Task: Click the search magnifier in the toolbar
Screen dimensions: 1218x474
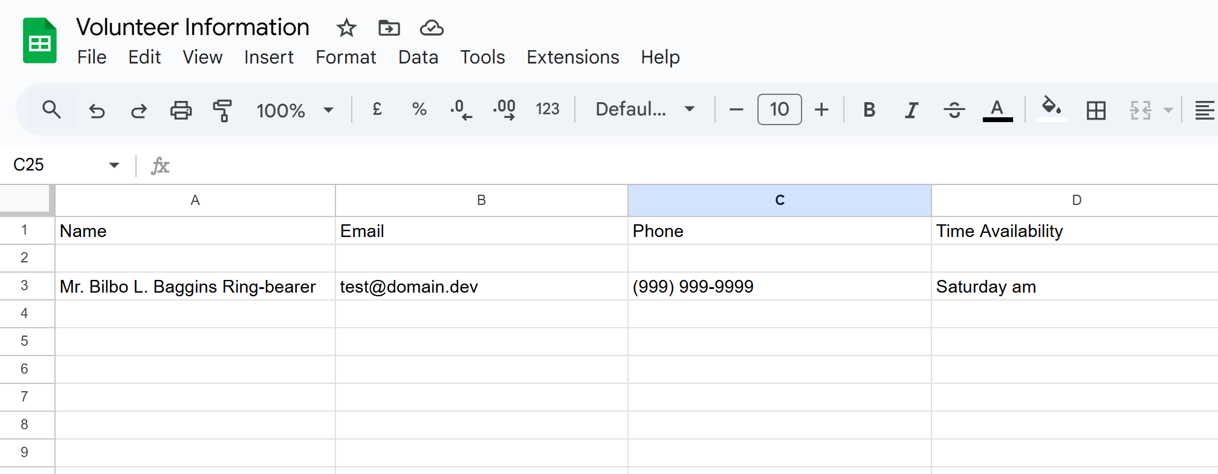Action: click(51, 109)
